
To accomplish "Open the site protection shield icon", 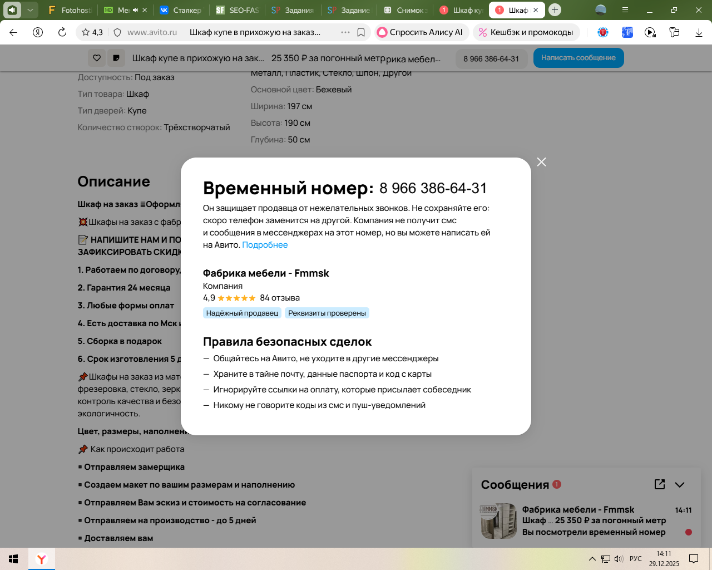I will pos(117,32).
